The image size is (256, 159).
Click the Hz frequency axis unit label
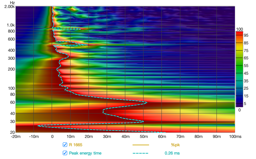(x=12, y=3)
